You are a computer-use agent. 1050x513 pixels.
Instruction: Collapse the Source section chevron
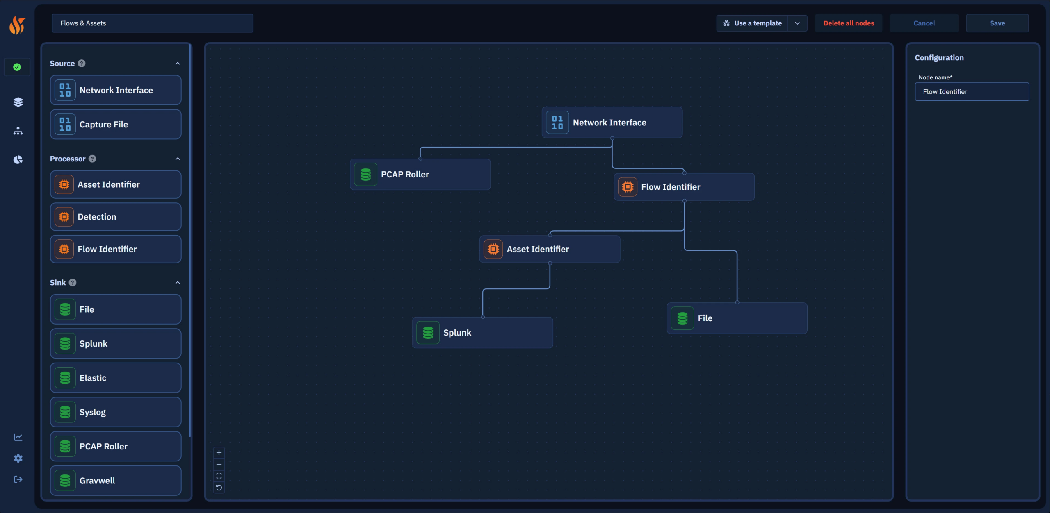[178, 64]
